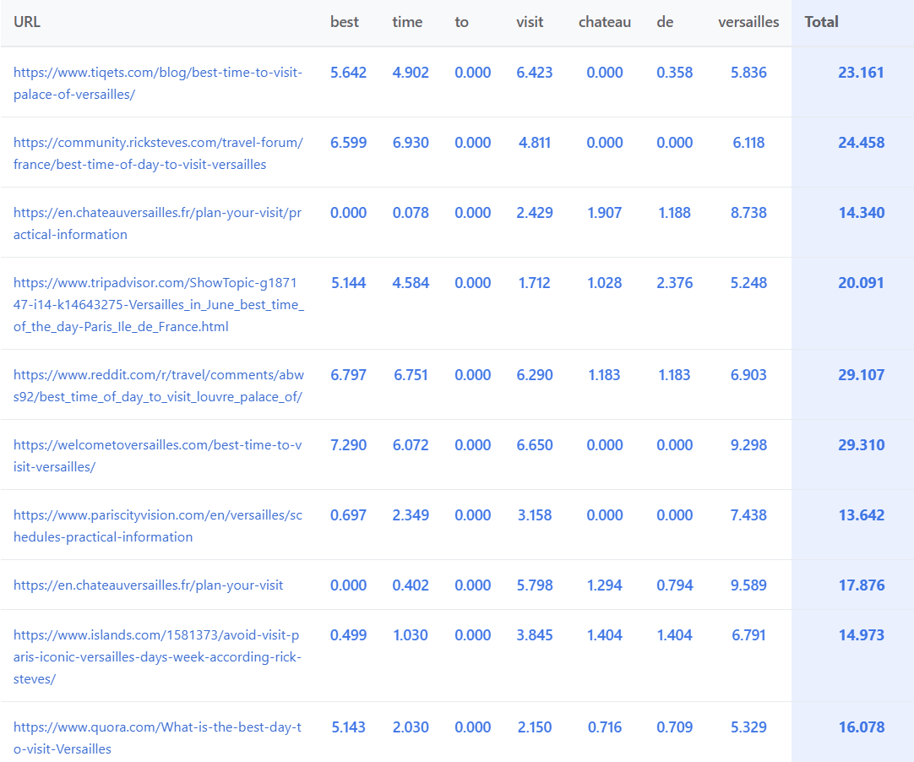Click the 'to' column header

(x=462, y=22)
